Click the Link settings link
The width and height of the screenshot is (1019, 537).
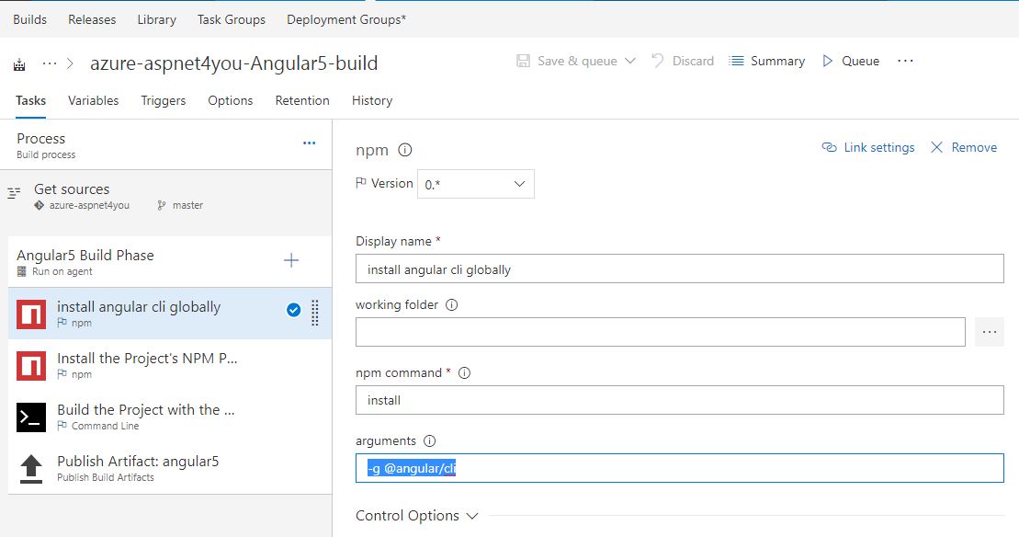(878, 147)
